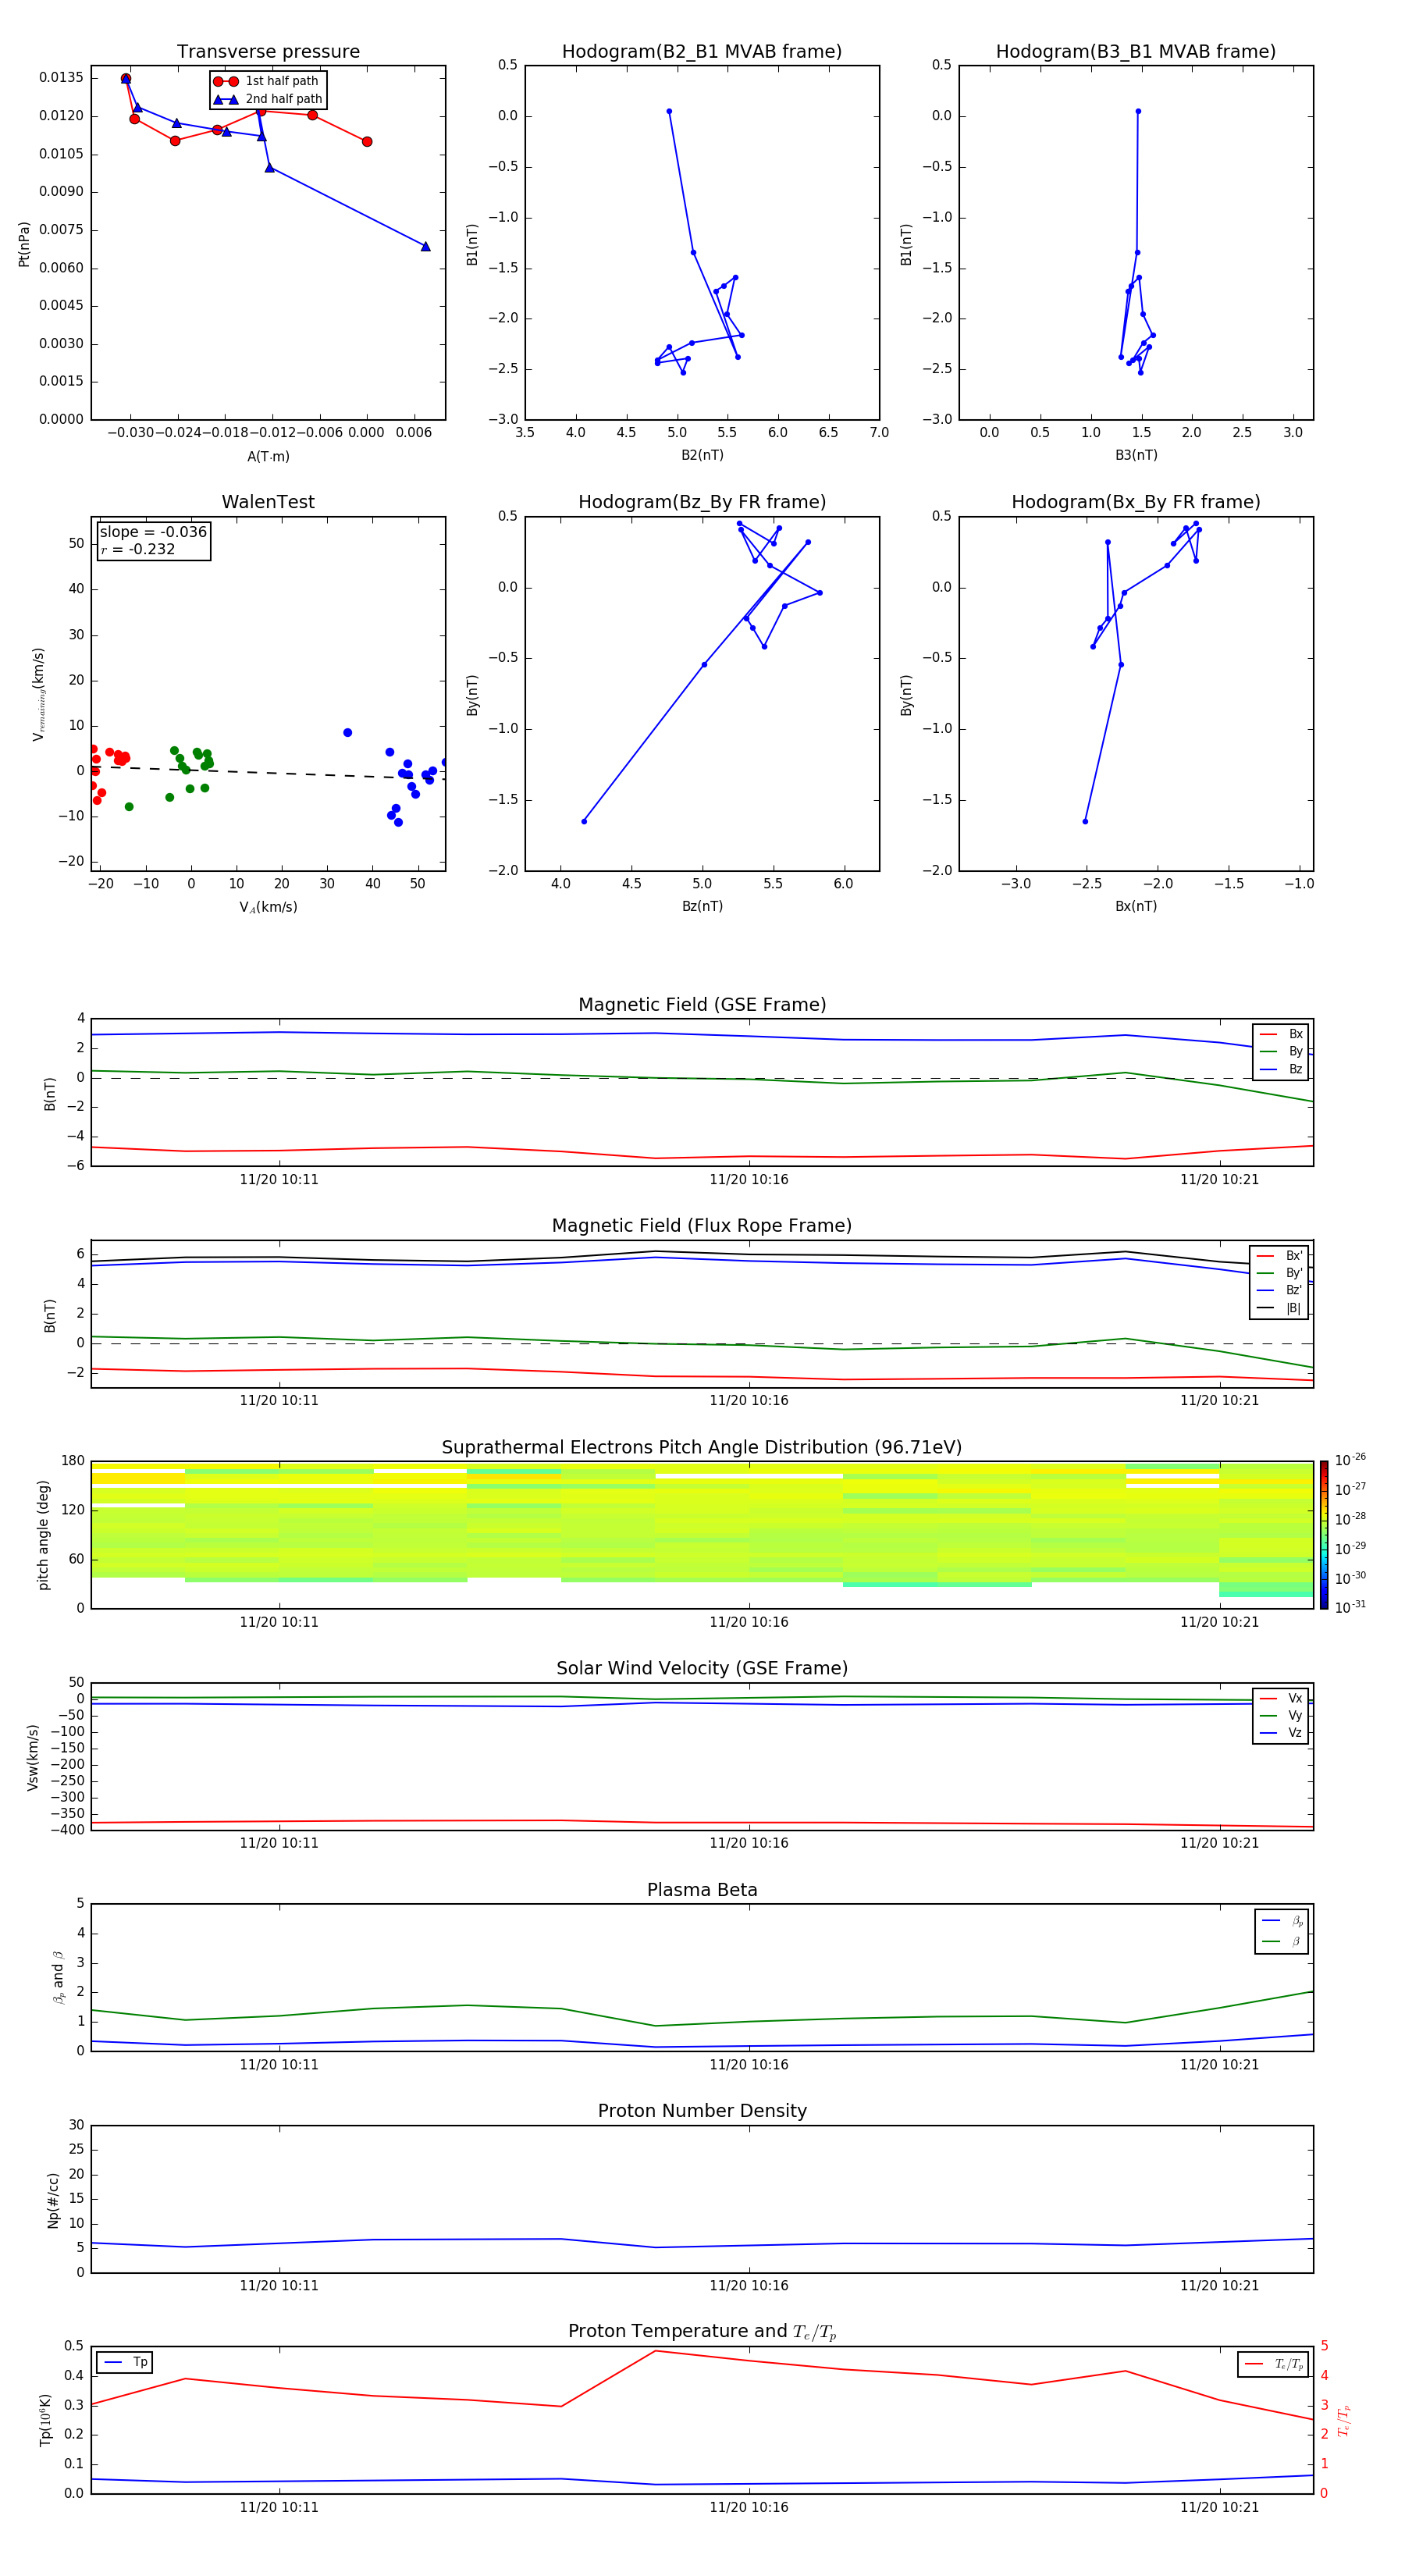1405x2576 pixels.
Task: Click the 'B2(nT)' x-axis label
Action: coord(702,455)
